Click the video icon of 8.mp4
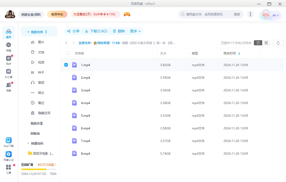 (x=74, y=153)
